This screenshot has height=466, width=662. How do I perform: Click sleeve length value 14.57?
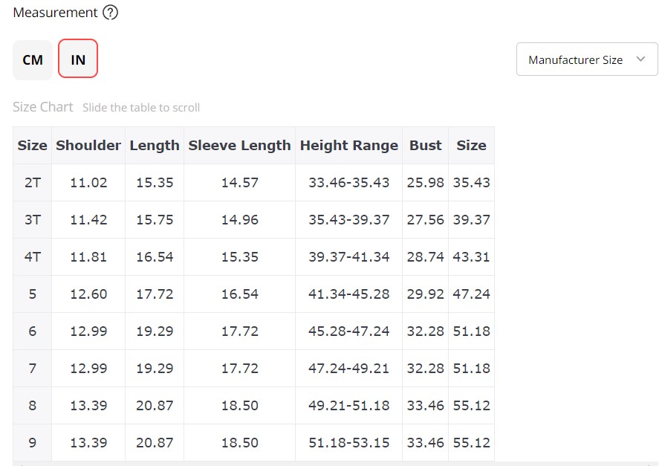point(239,183)
